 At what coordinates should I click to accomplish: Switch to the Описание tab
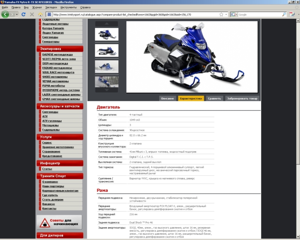pos(167,98)
